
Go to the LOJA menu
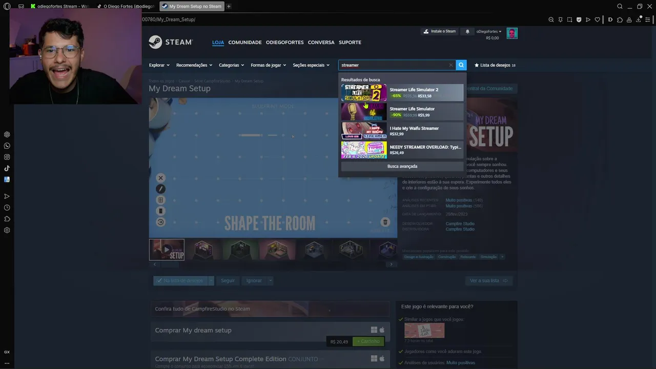(x=218, y=42)
